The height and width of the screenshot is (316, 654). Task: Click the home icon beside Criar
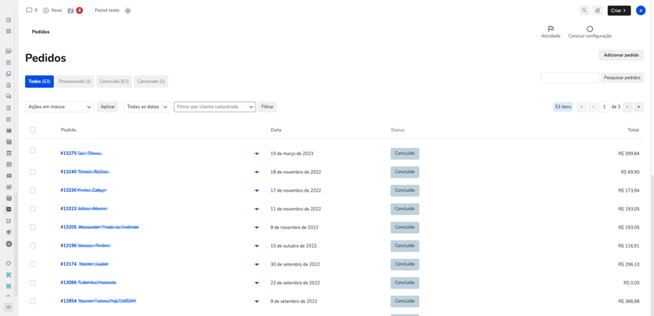pos(597,11)
